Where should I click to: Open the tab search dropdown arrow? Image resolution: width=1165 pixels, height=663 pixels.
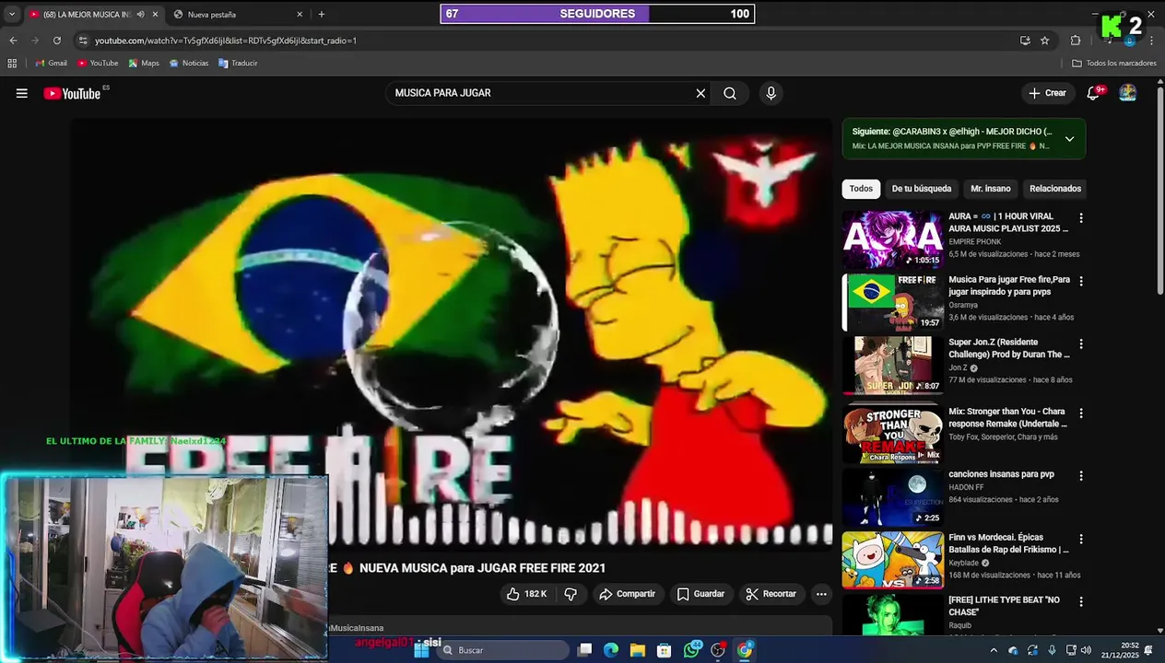pyautogui.click(x=12, y=15)
